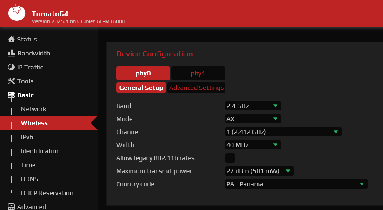Viewport: 383px width, 210px height.
Task: Switch to the phy1 tab
Action: 198,73
